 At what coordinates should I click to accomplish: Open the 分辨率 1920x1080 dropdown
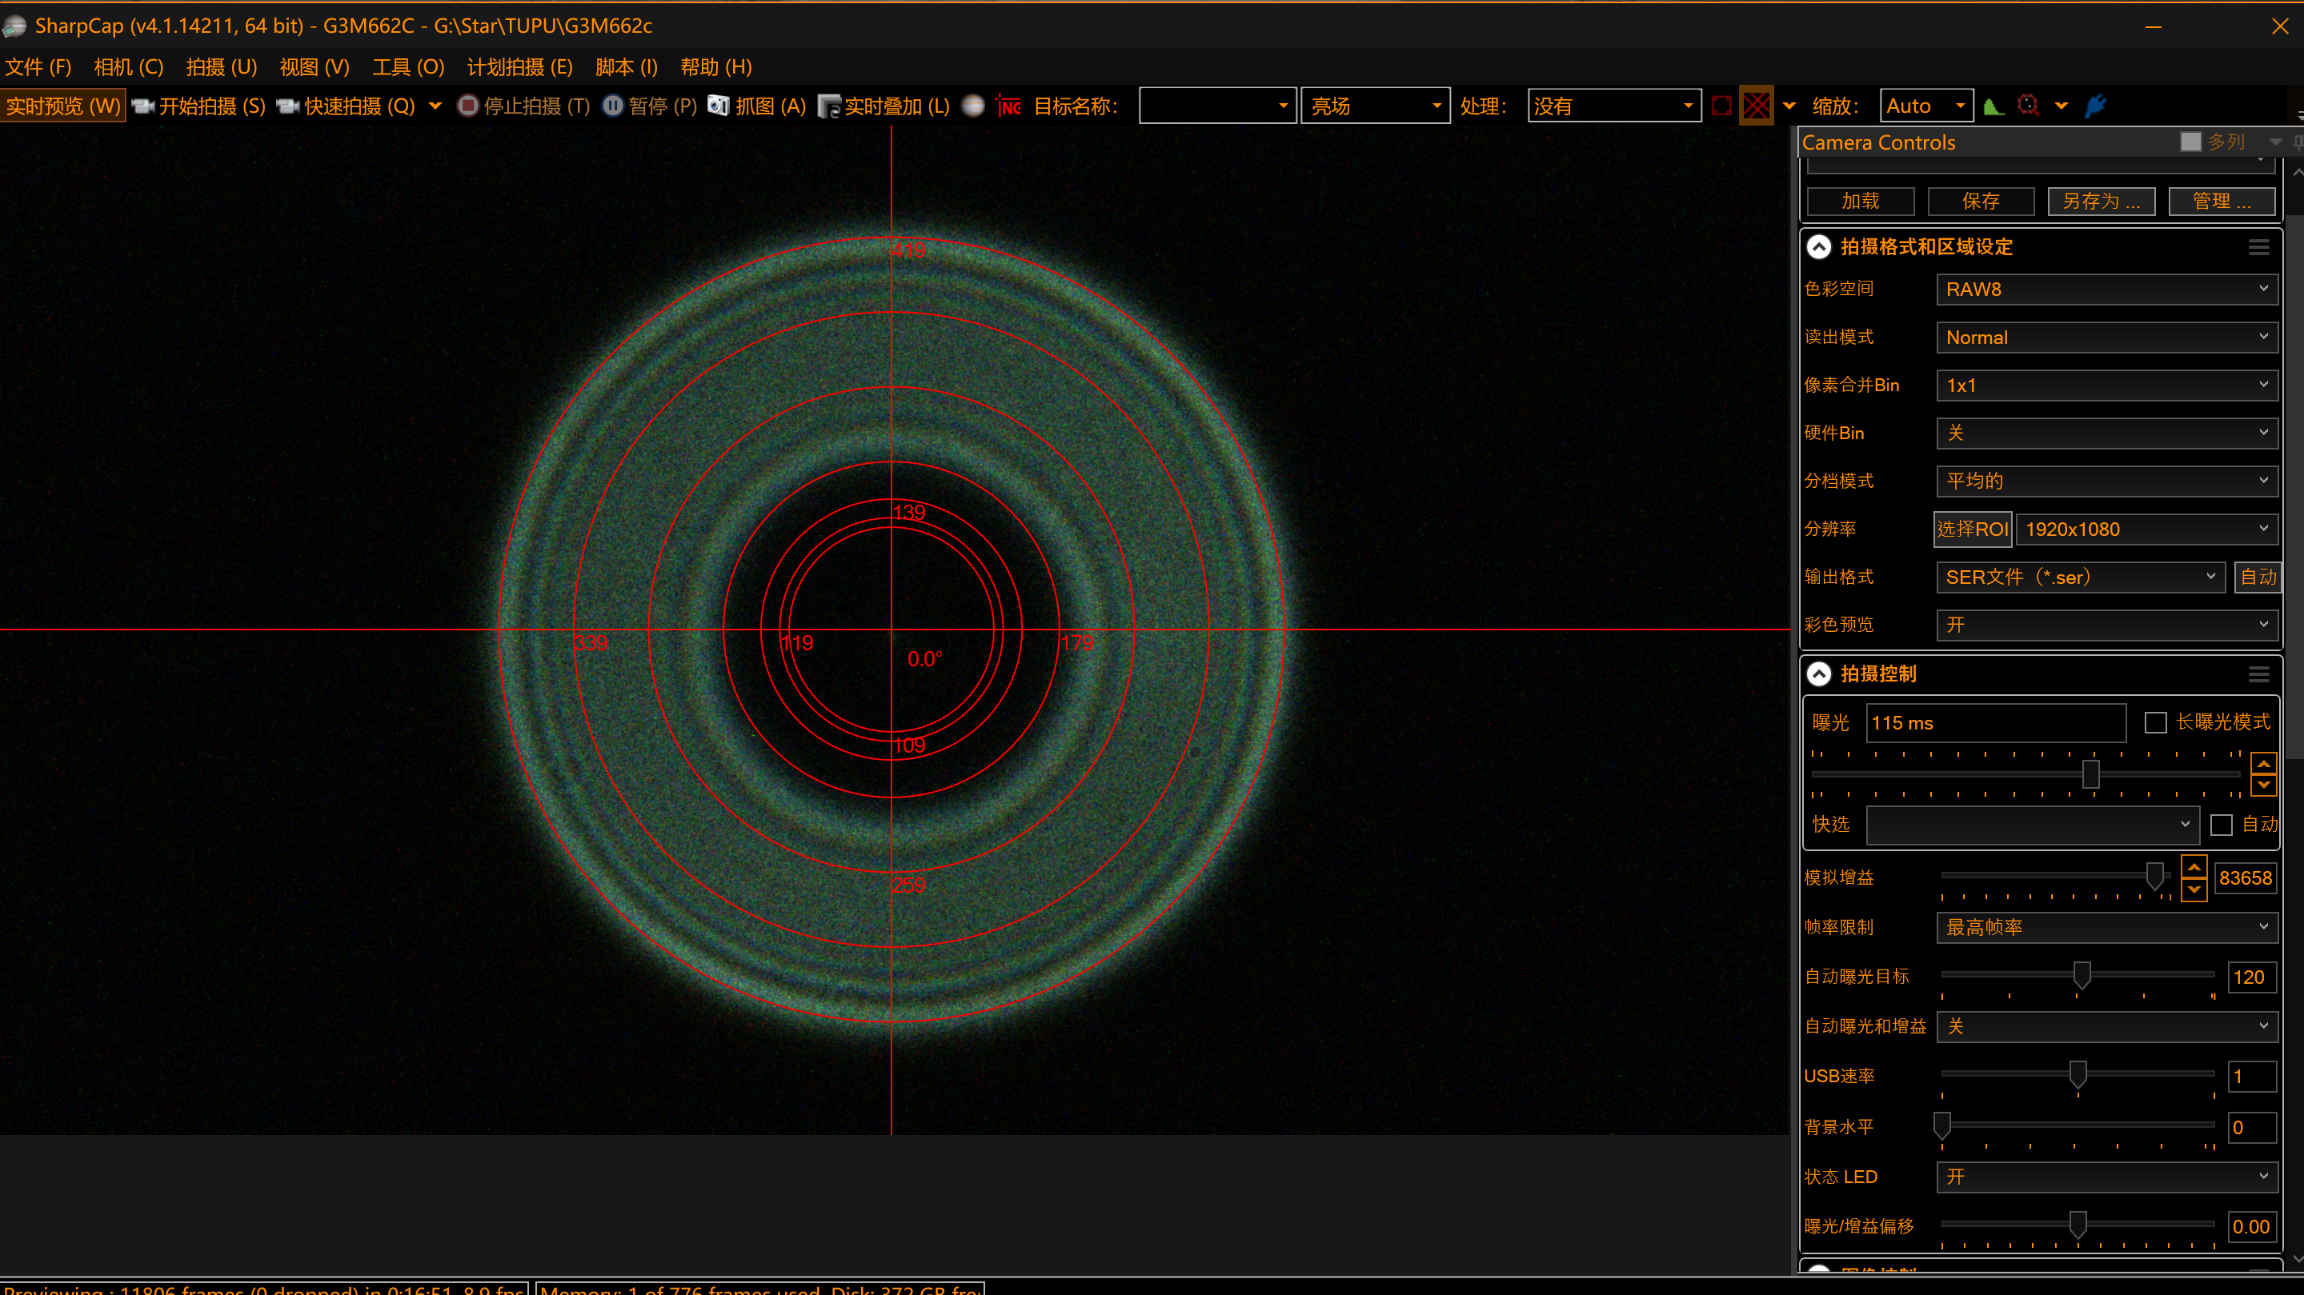point(2146,529)
